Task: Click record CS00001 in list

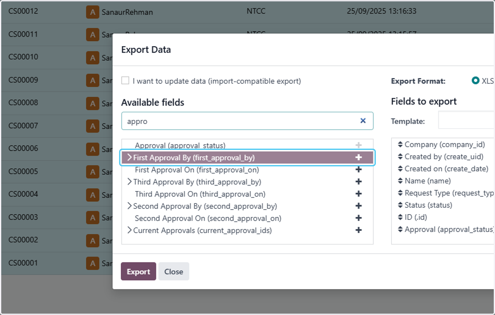Action: 23,263
